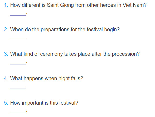Click the blue number 3 label

pos(6,54)
